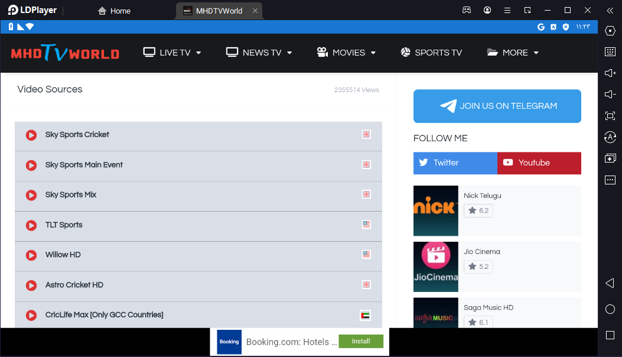Tap the Android home button

click(610, 309)
